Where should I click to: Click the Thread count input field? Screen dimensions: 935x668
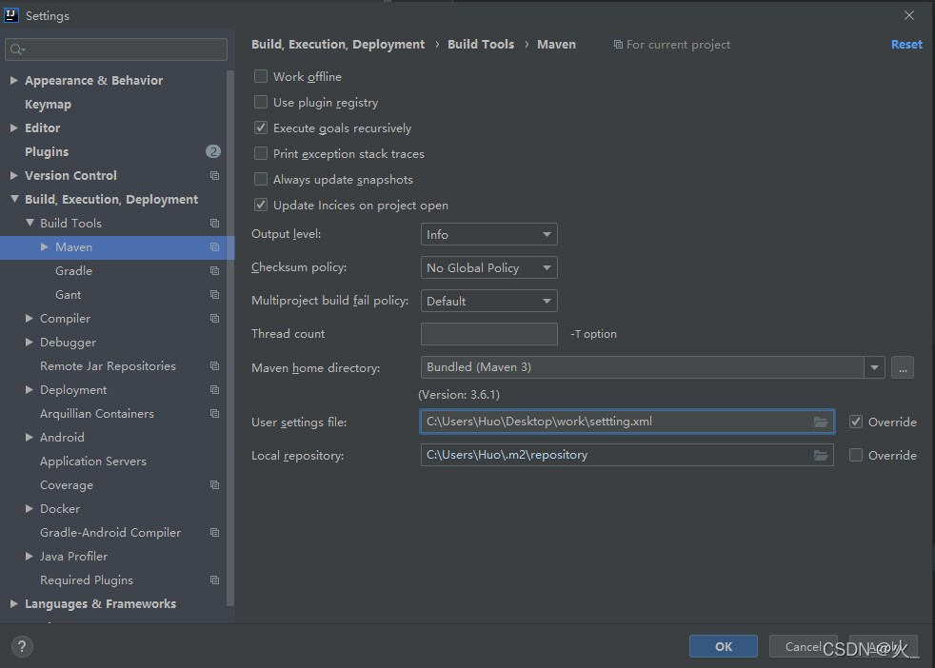coord(489,334)
